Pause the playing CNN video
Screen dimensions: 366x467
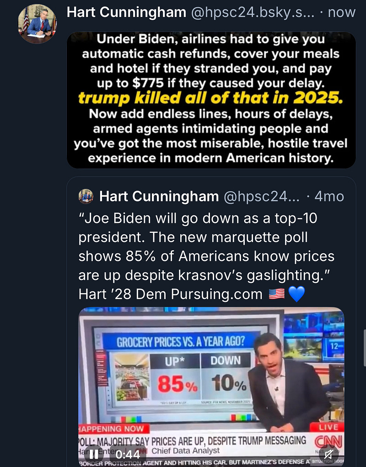coord(94,454)
